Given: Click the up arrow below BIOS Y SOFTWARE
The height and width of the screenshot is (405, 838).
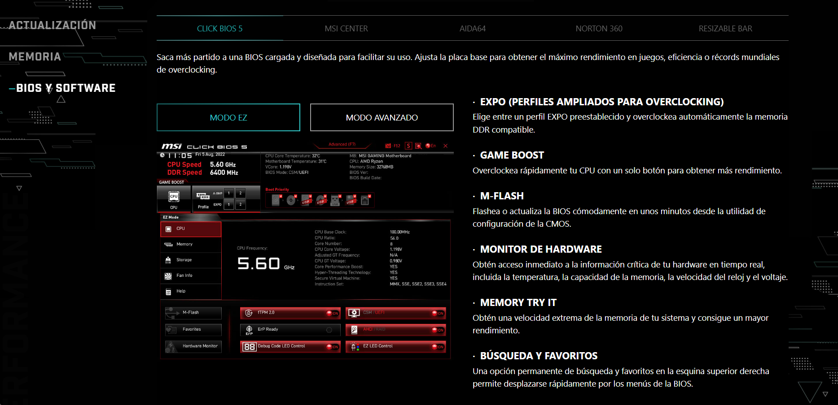Looking at the screenshot, I should point(61,99).
